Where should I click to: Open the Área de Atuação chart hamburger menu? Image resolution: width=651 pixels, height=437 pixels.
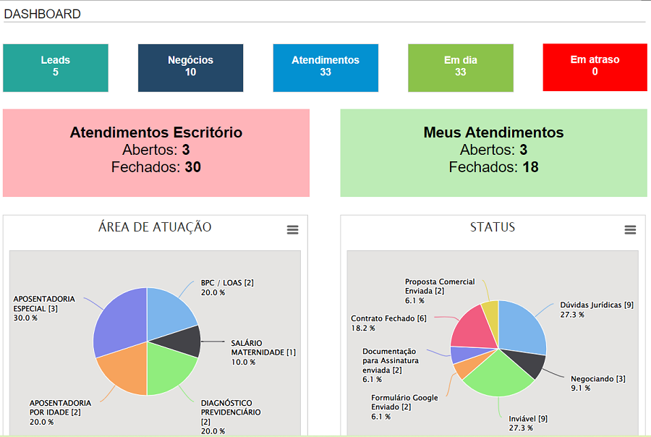coord(292,229)
